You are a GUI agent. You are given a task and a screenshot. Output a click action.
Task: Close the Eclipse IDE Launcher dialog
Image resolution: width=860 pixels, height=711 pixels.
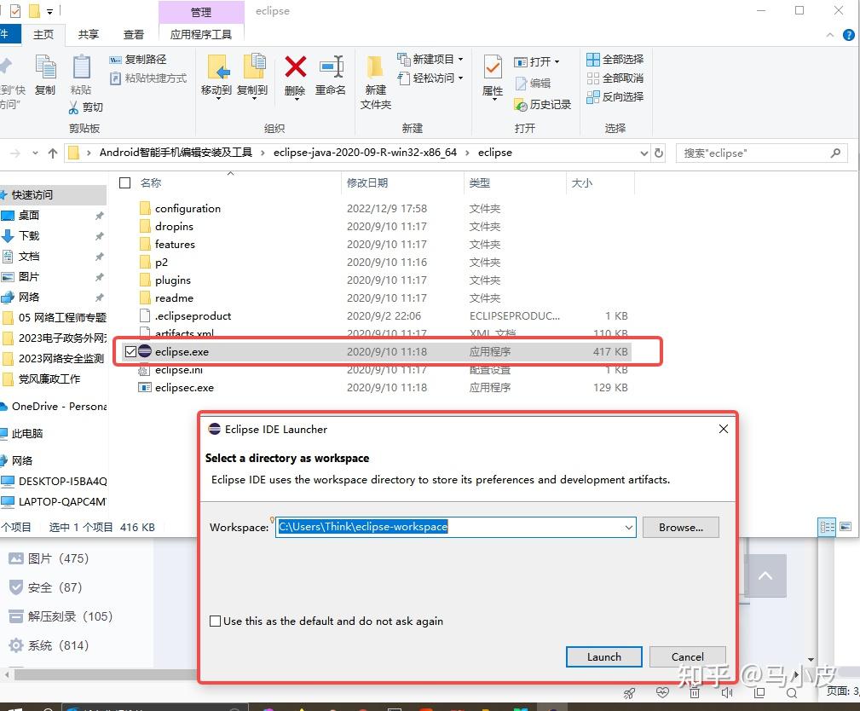[724, 429]
